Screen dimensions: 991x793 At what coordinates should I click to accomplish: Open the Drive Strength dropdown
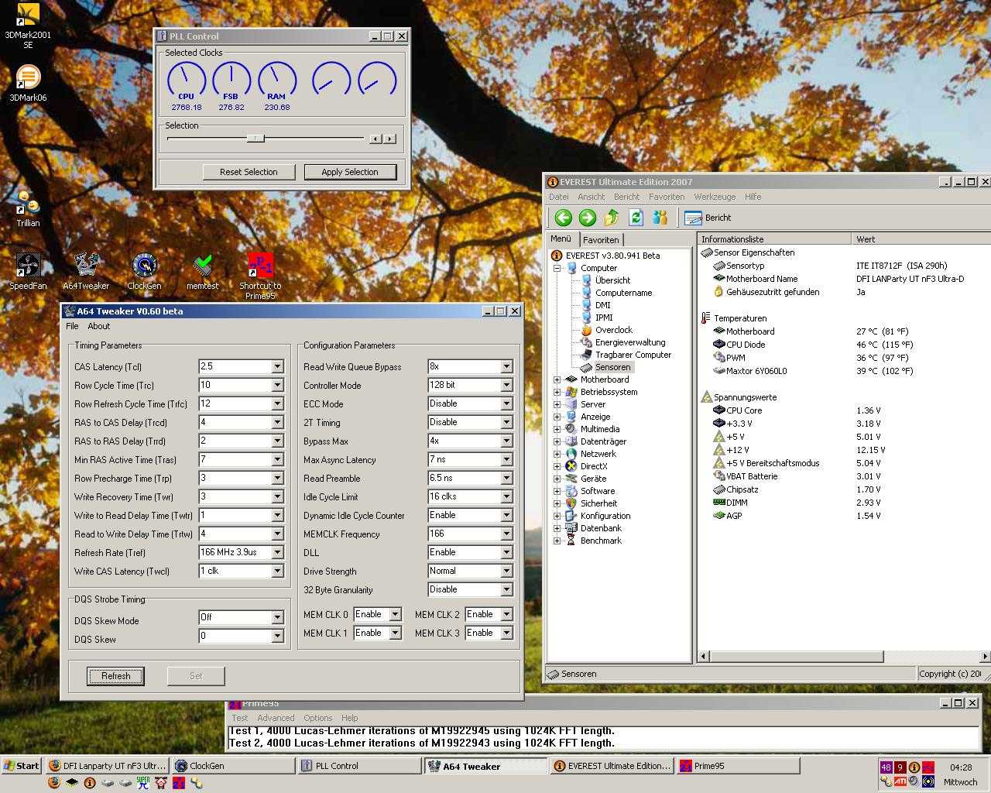point(506,571)
